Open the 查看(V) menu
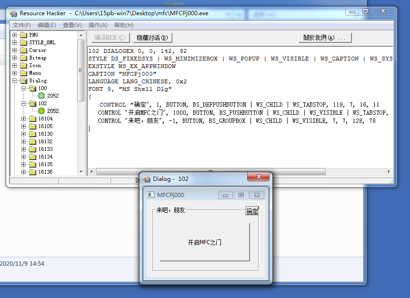Image resolution: width=410 pixels, height=298 pixels. [x=72, y=25]
